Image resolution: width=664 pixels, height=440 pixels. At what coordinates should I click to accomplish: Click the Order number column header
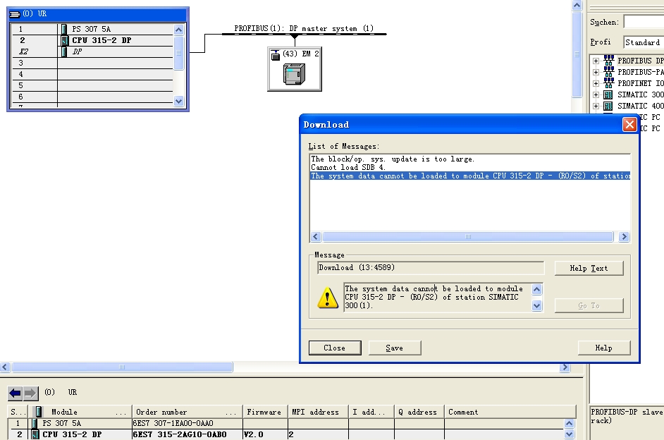(x=187, y=412)
